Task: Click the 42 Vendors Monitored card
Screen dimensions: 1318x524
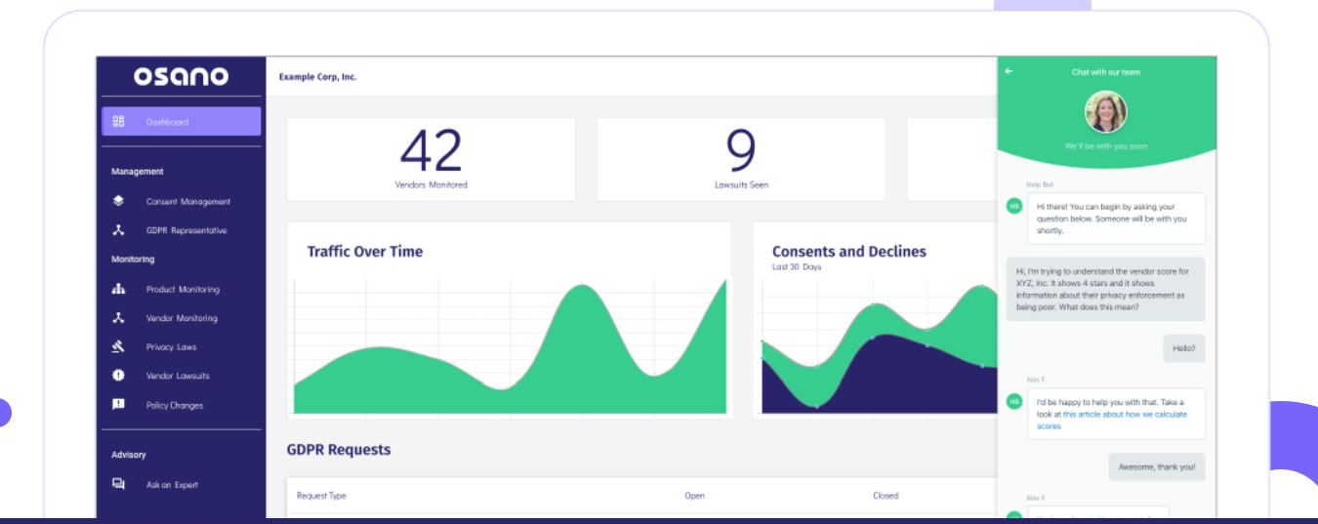Action: 431,159
